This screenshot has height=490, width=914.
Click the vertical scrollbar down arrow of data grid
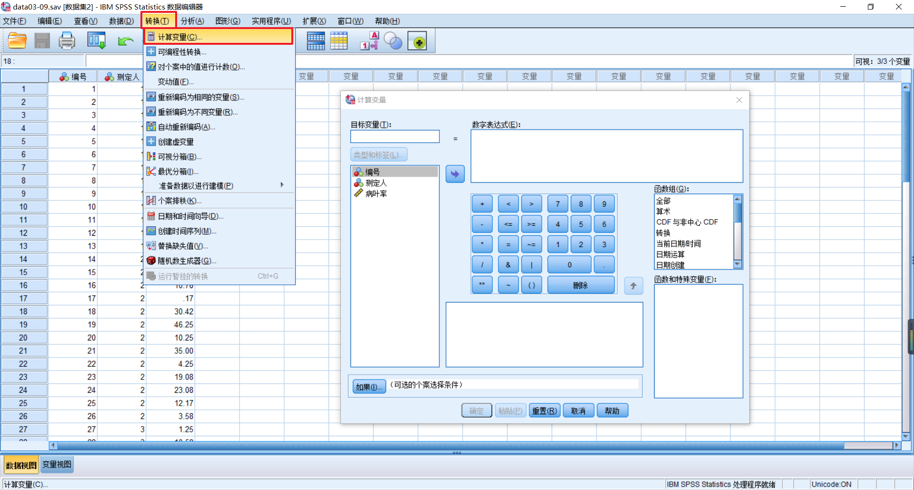tap(906, 436)
